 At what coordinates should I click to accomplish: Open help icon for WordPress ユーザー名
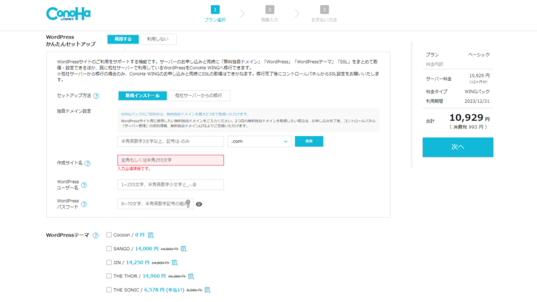point(84,185)
